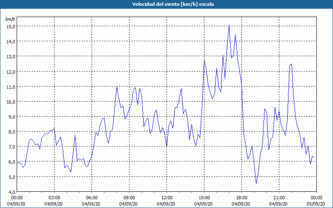Click the 03:00 time axis label

(55, 198)
